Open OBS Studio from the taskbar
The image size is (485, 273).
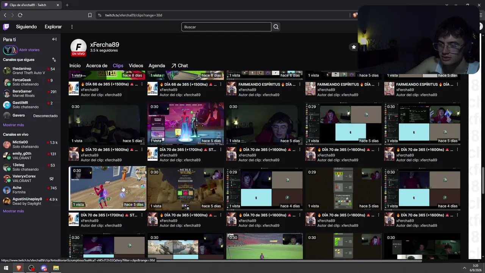coord(31,268)
